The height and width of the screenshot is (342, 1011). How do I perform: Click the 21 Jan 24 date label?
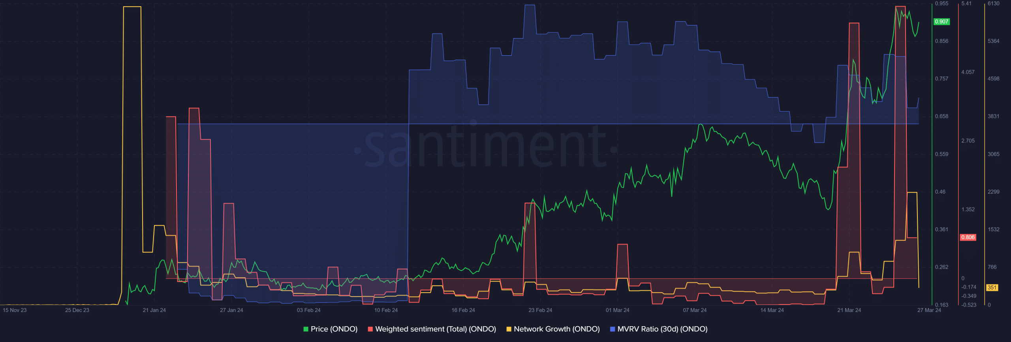click(x=154, y=310)
